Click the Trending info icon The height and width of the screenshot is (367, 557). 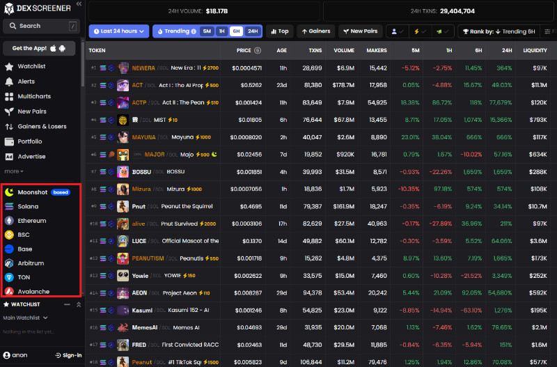[194, 31]
